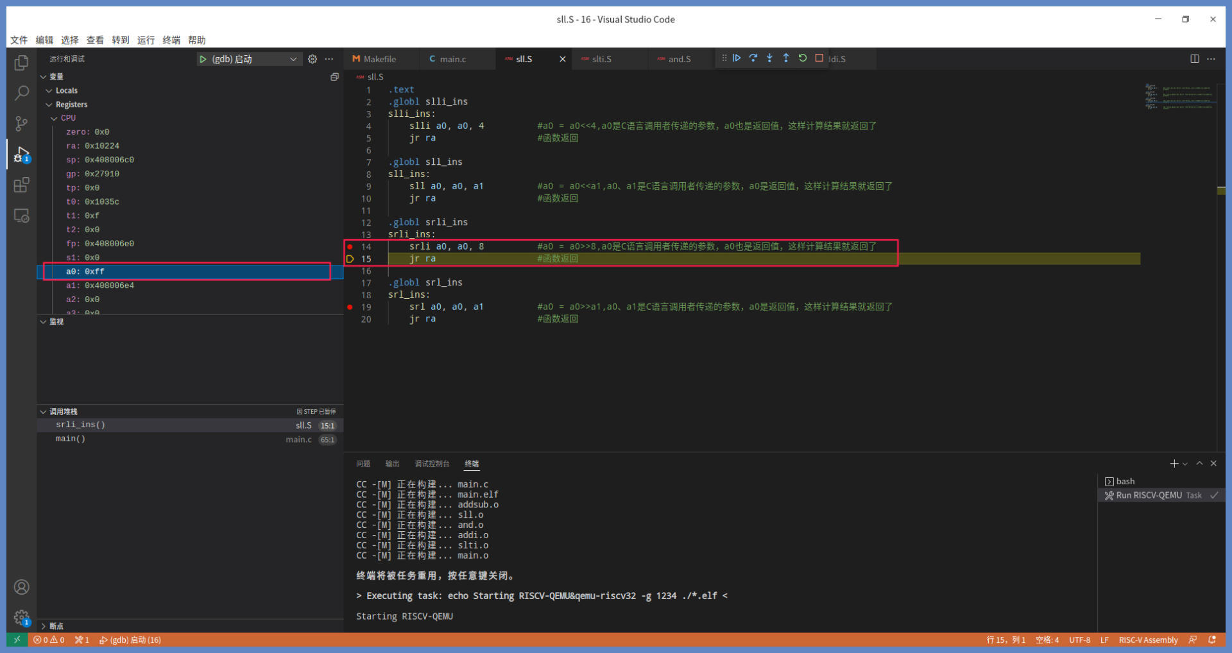Screen dimensions: 1232x653
Task: Open the 运行 (Run) menu
Action: click(x=146, y=40)
